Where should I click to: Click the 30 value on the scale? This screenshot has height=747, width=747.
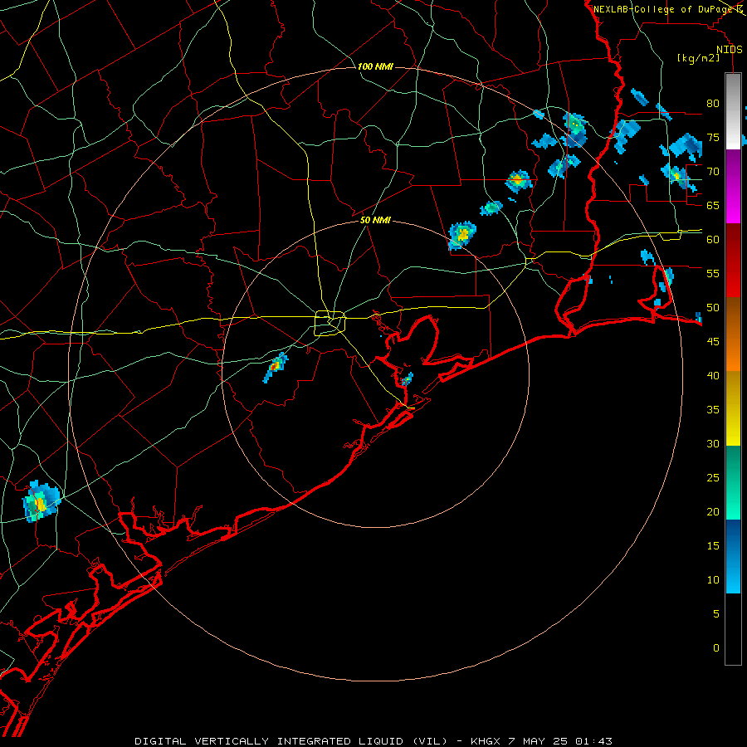coord(713,444)
